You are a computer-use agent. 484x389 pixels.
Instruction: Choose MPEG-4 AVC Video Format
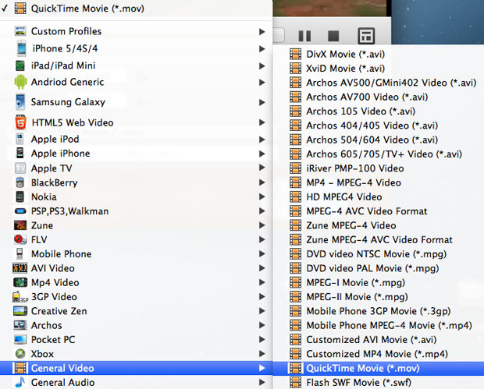coord(379,211)
